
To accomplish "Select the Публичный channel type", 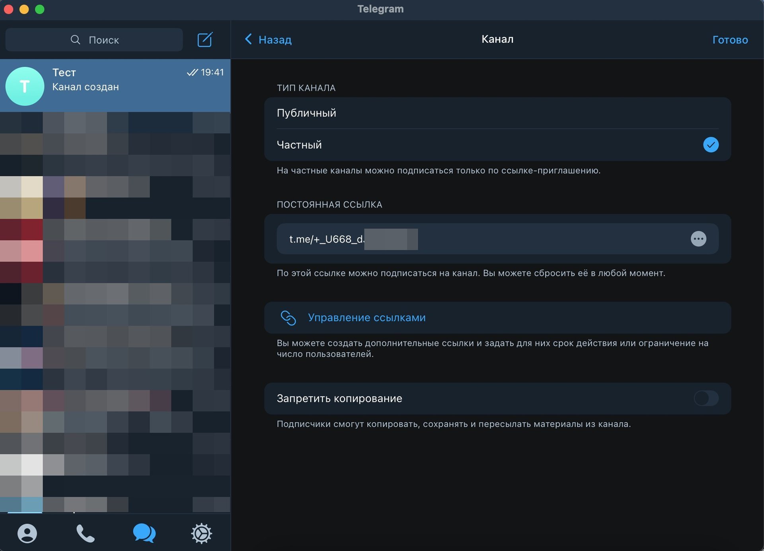I will tap(497, 113).
